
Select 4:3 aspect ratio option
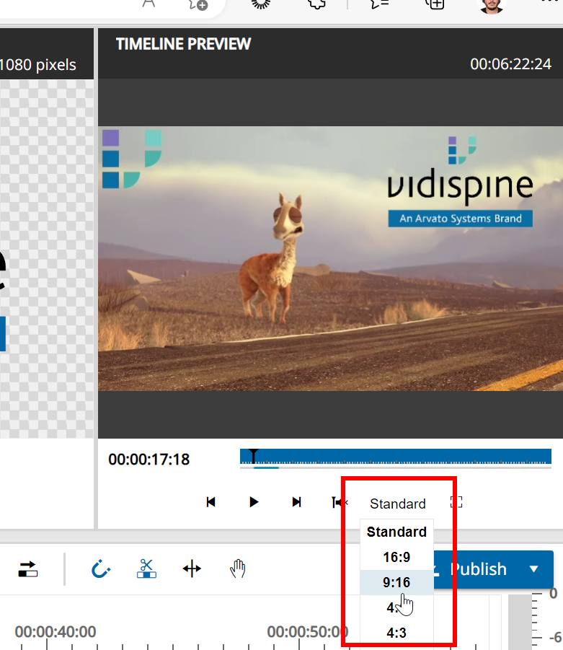(396, 633)
